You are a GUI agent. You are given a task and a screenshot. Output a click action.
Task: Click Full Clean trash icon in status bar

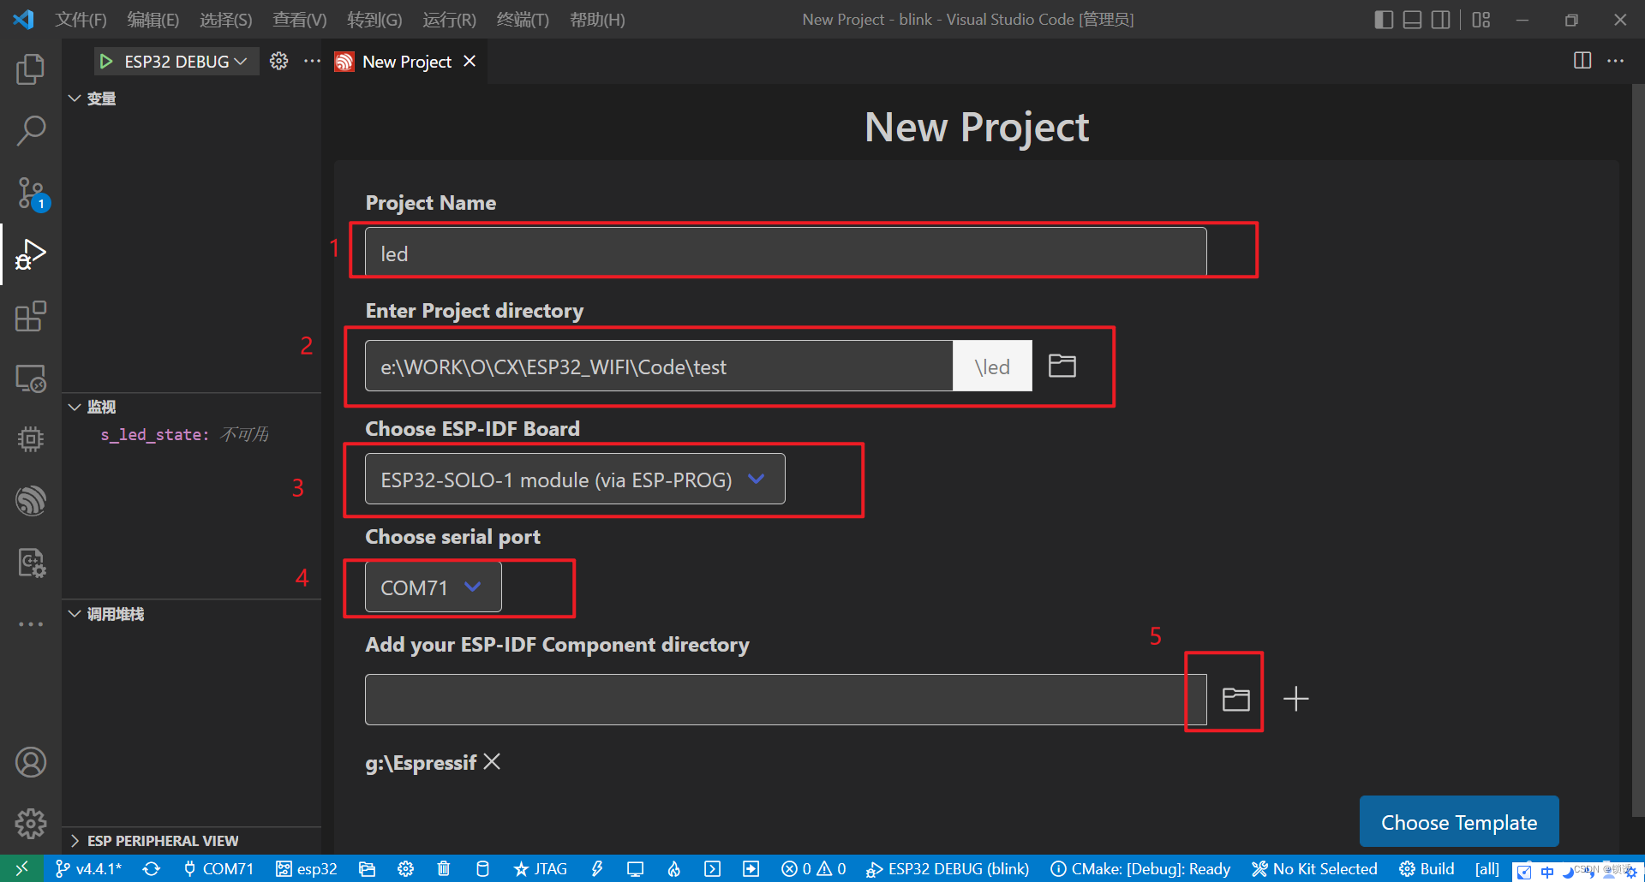(444, 868)
